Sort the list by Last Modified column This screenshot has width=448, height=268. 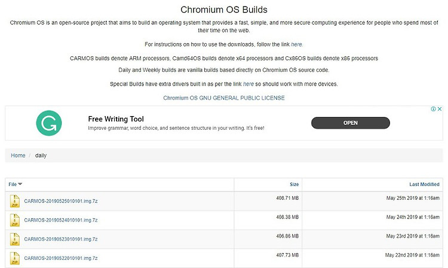[x=424, y=184]
